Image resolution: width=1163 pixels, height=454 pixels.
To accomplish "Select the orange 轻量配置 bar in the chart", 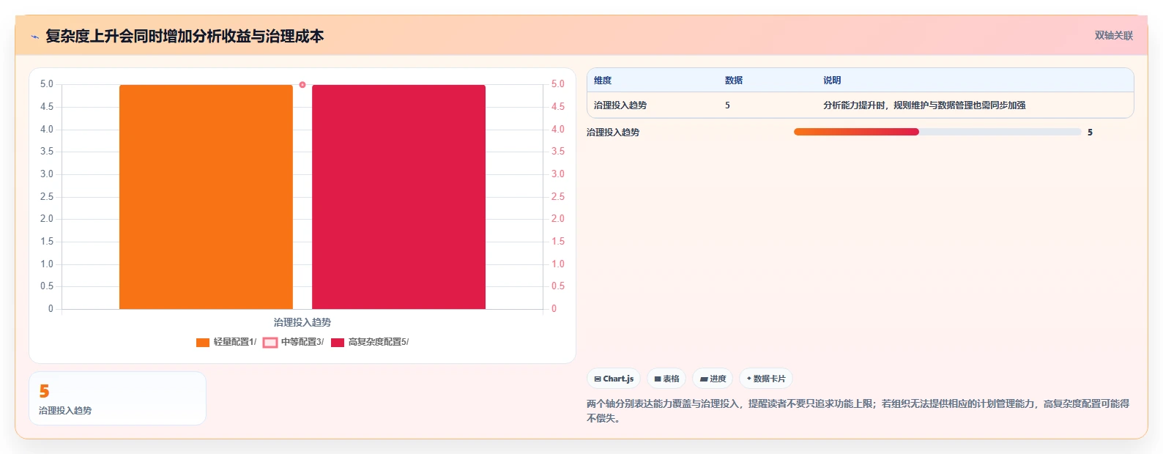I will (206, 197).
